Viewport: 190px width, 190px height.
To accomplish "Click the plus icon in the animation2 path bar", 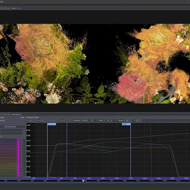I will 2,114.
